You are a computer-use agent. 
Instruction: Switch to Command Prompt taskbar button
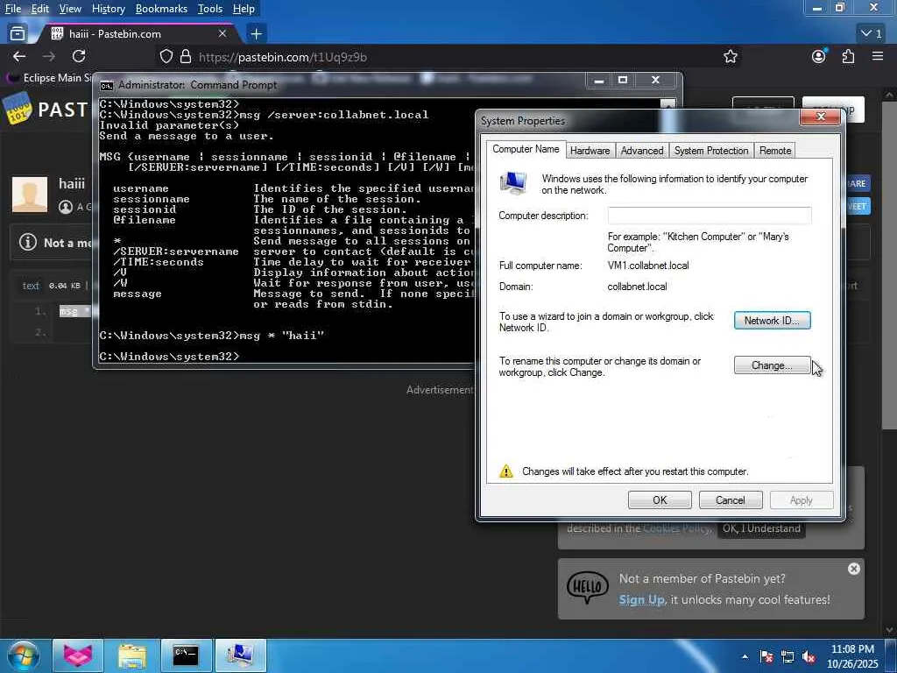point(186,655)
